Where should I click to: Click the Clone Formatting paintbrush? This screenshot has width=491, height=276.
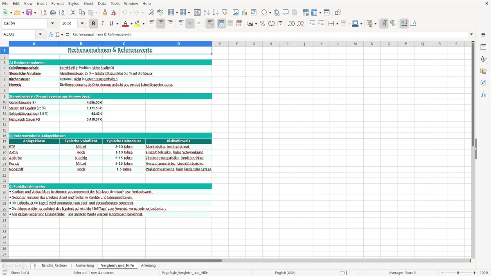tap(105, 13)
